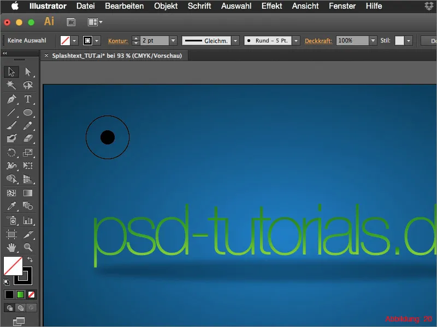The height and width of the screenshot is (327, 437).
Task: Click the fill color box in toolbar
Action: [x=13, y=266]
